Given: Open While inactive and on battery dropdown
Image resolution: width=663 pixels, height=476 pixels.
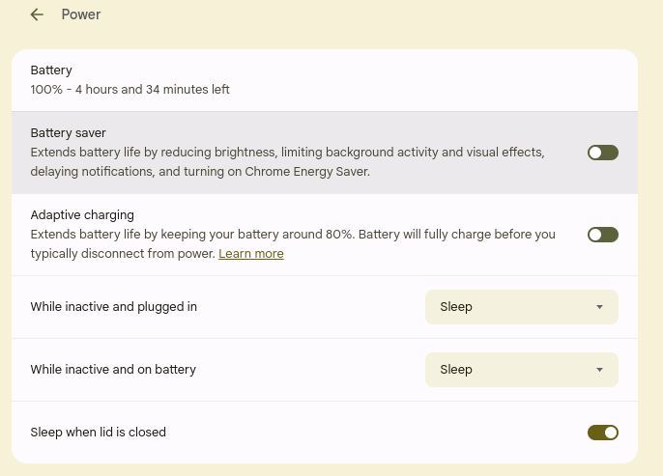Looking at the screenshot, I should pos(521,370).
